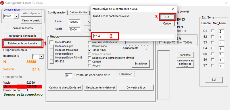Click serial number value 35680
Viewport: 230px width, 110px height.
31,62
